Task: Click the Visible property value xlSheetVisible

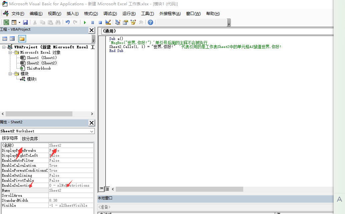Action: pos(71,205)
